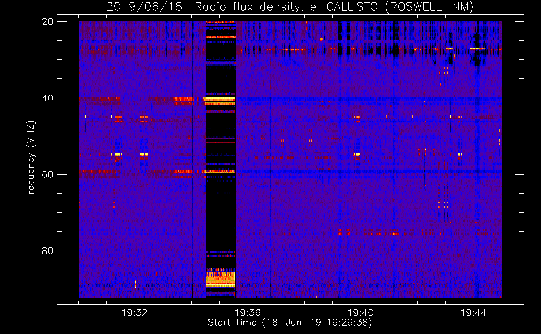Click the 19:40 time tick label
Screen dimensions: 541x334
click(361, 313)
